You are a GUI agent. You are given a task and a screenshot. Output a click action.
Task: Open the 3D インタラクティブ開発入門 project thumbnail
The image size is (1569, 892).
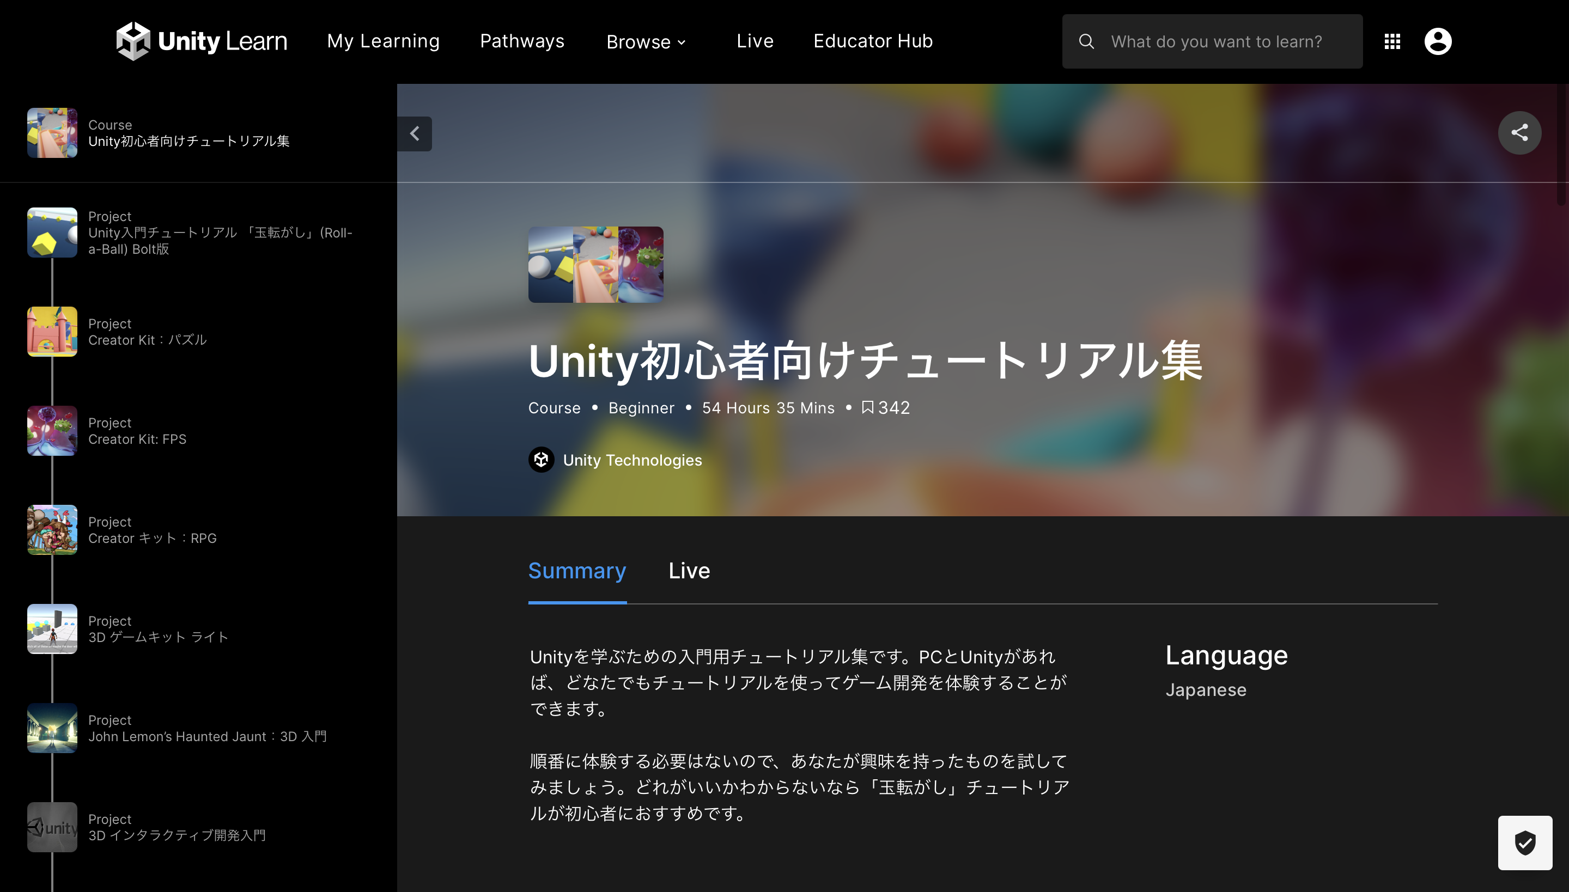point(52,827)
